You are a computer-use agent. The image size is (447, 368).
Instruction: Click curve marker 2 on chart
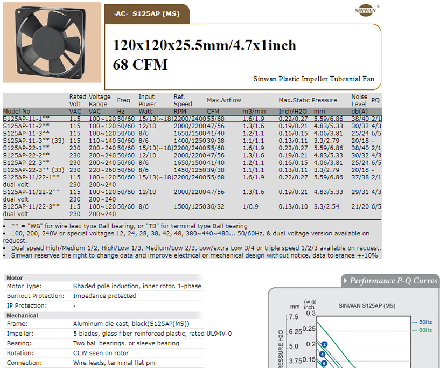[324, 345]
